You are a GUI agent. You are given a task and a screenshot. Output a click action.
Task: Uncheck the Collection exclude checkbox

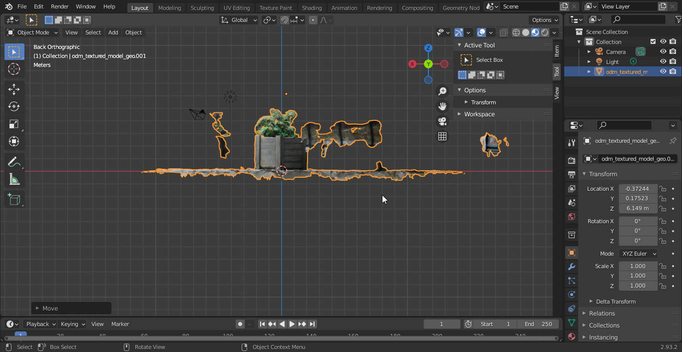pos(653,42)
